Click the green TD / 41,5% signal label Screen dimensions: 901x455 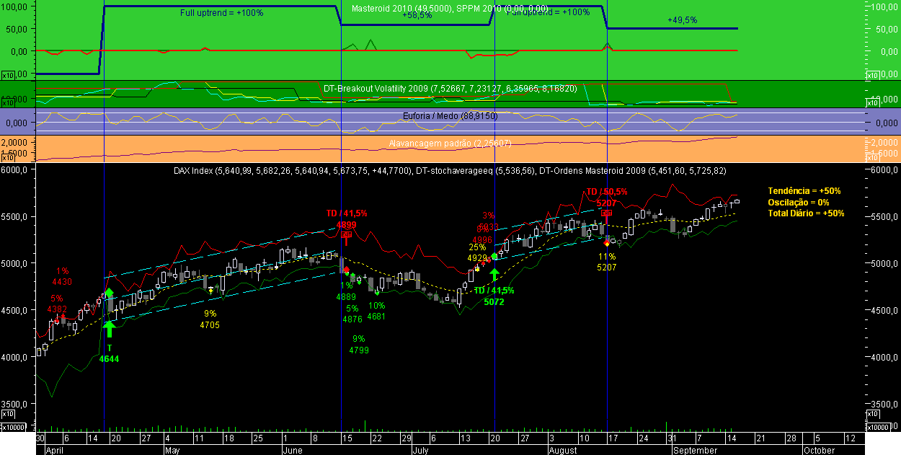pyautogui.click(x=494, y=291)
